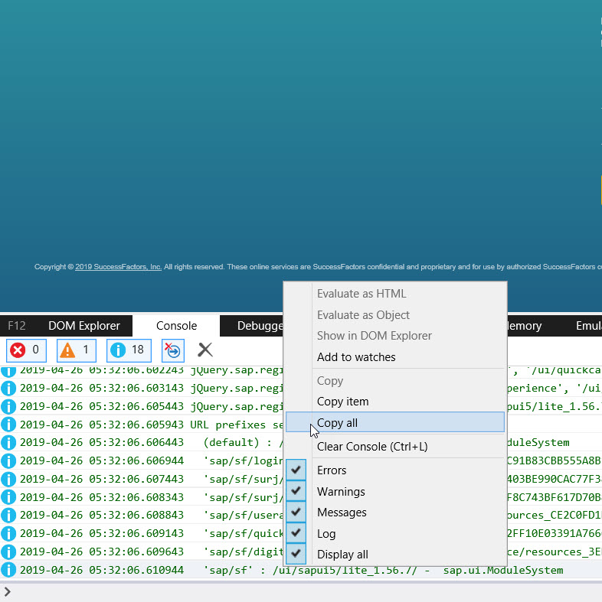Viewport: 602px width, 602px height.
Task: Click info icon of 05:32:06.605943 URL prefixes entry
Action: pyautogui.click(x=8, y=425)
